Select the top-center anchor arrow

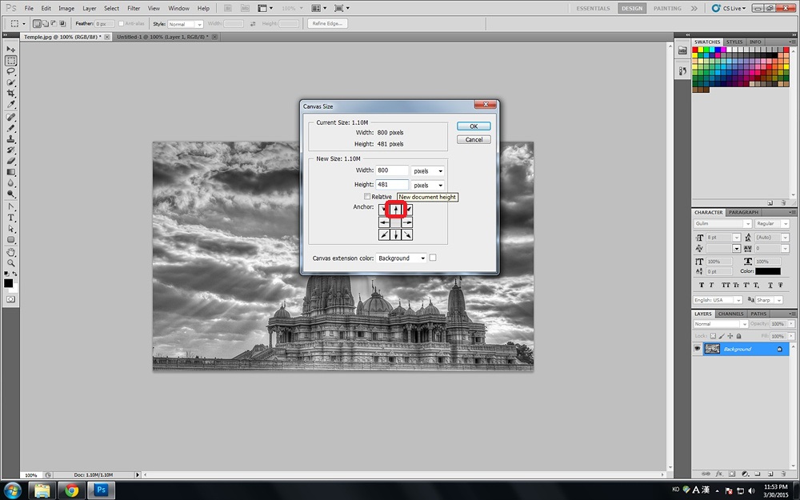tap(395, 210)
